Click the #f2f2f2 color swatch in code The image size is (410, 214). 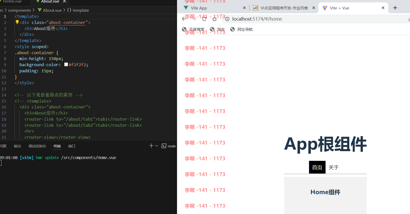(x=66, y=65)
